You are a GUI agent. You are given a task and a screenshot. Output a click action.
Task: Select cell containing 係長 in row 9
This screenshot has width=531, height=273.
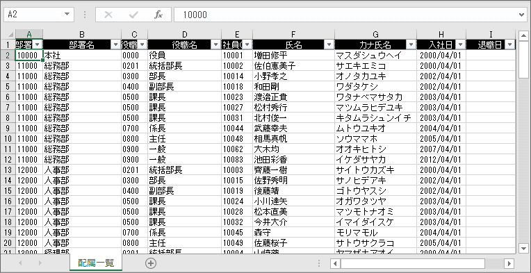185,129
